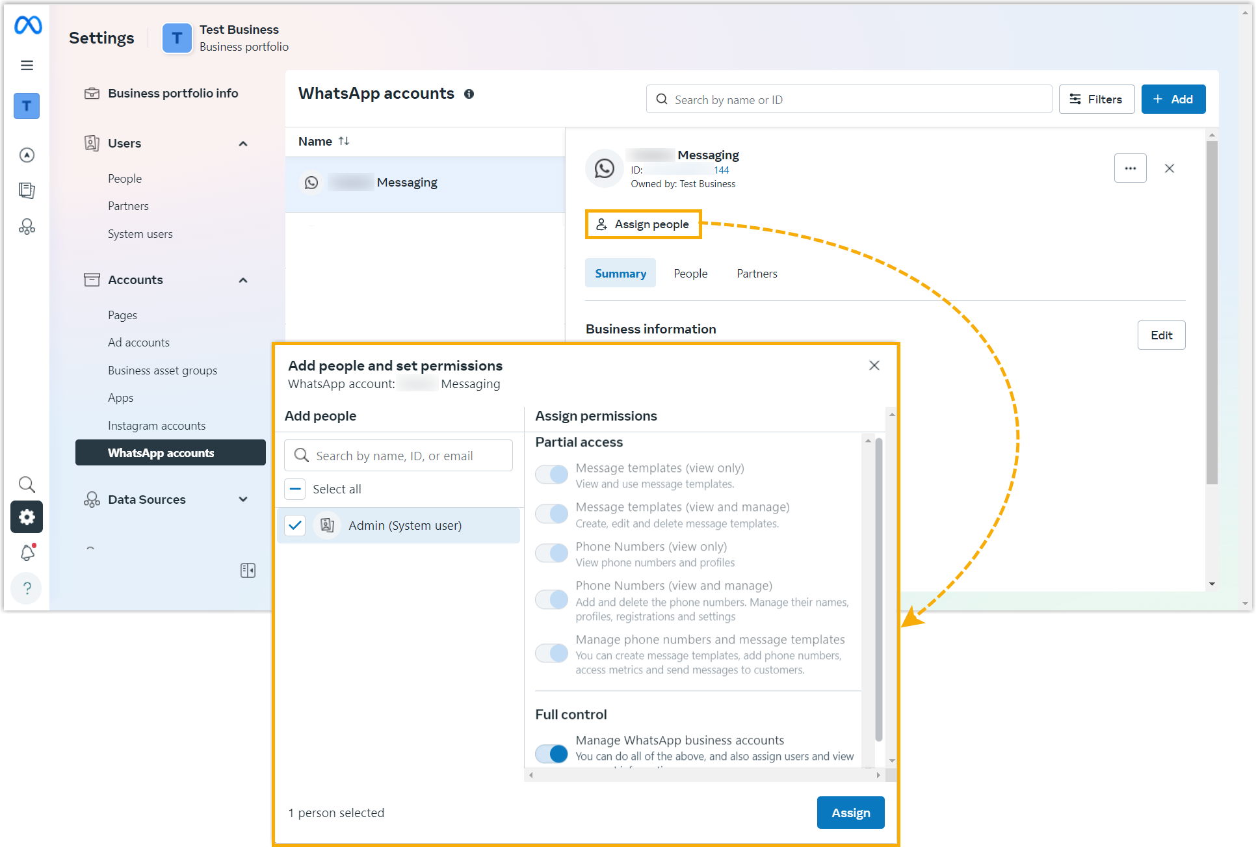Toggle Message templates (view and manage) permission
1256x847 pixels.
(x=551, y=514)
